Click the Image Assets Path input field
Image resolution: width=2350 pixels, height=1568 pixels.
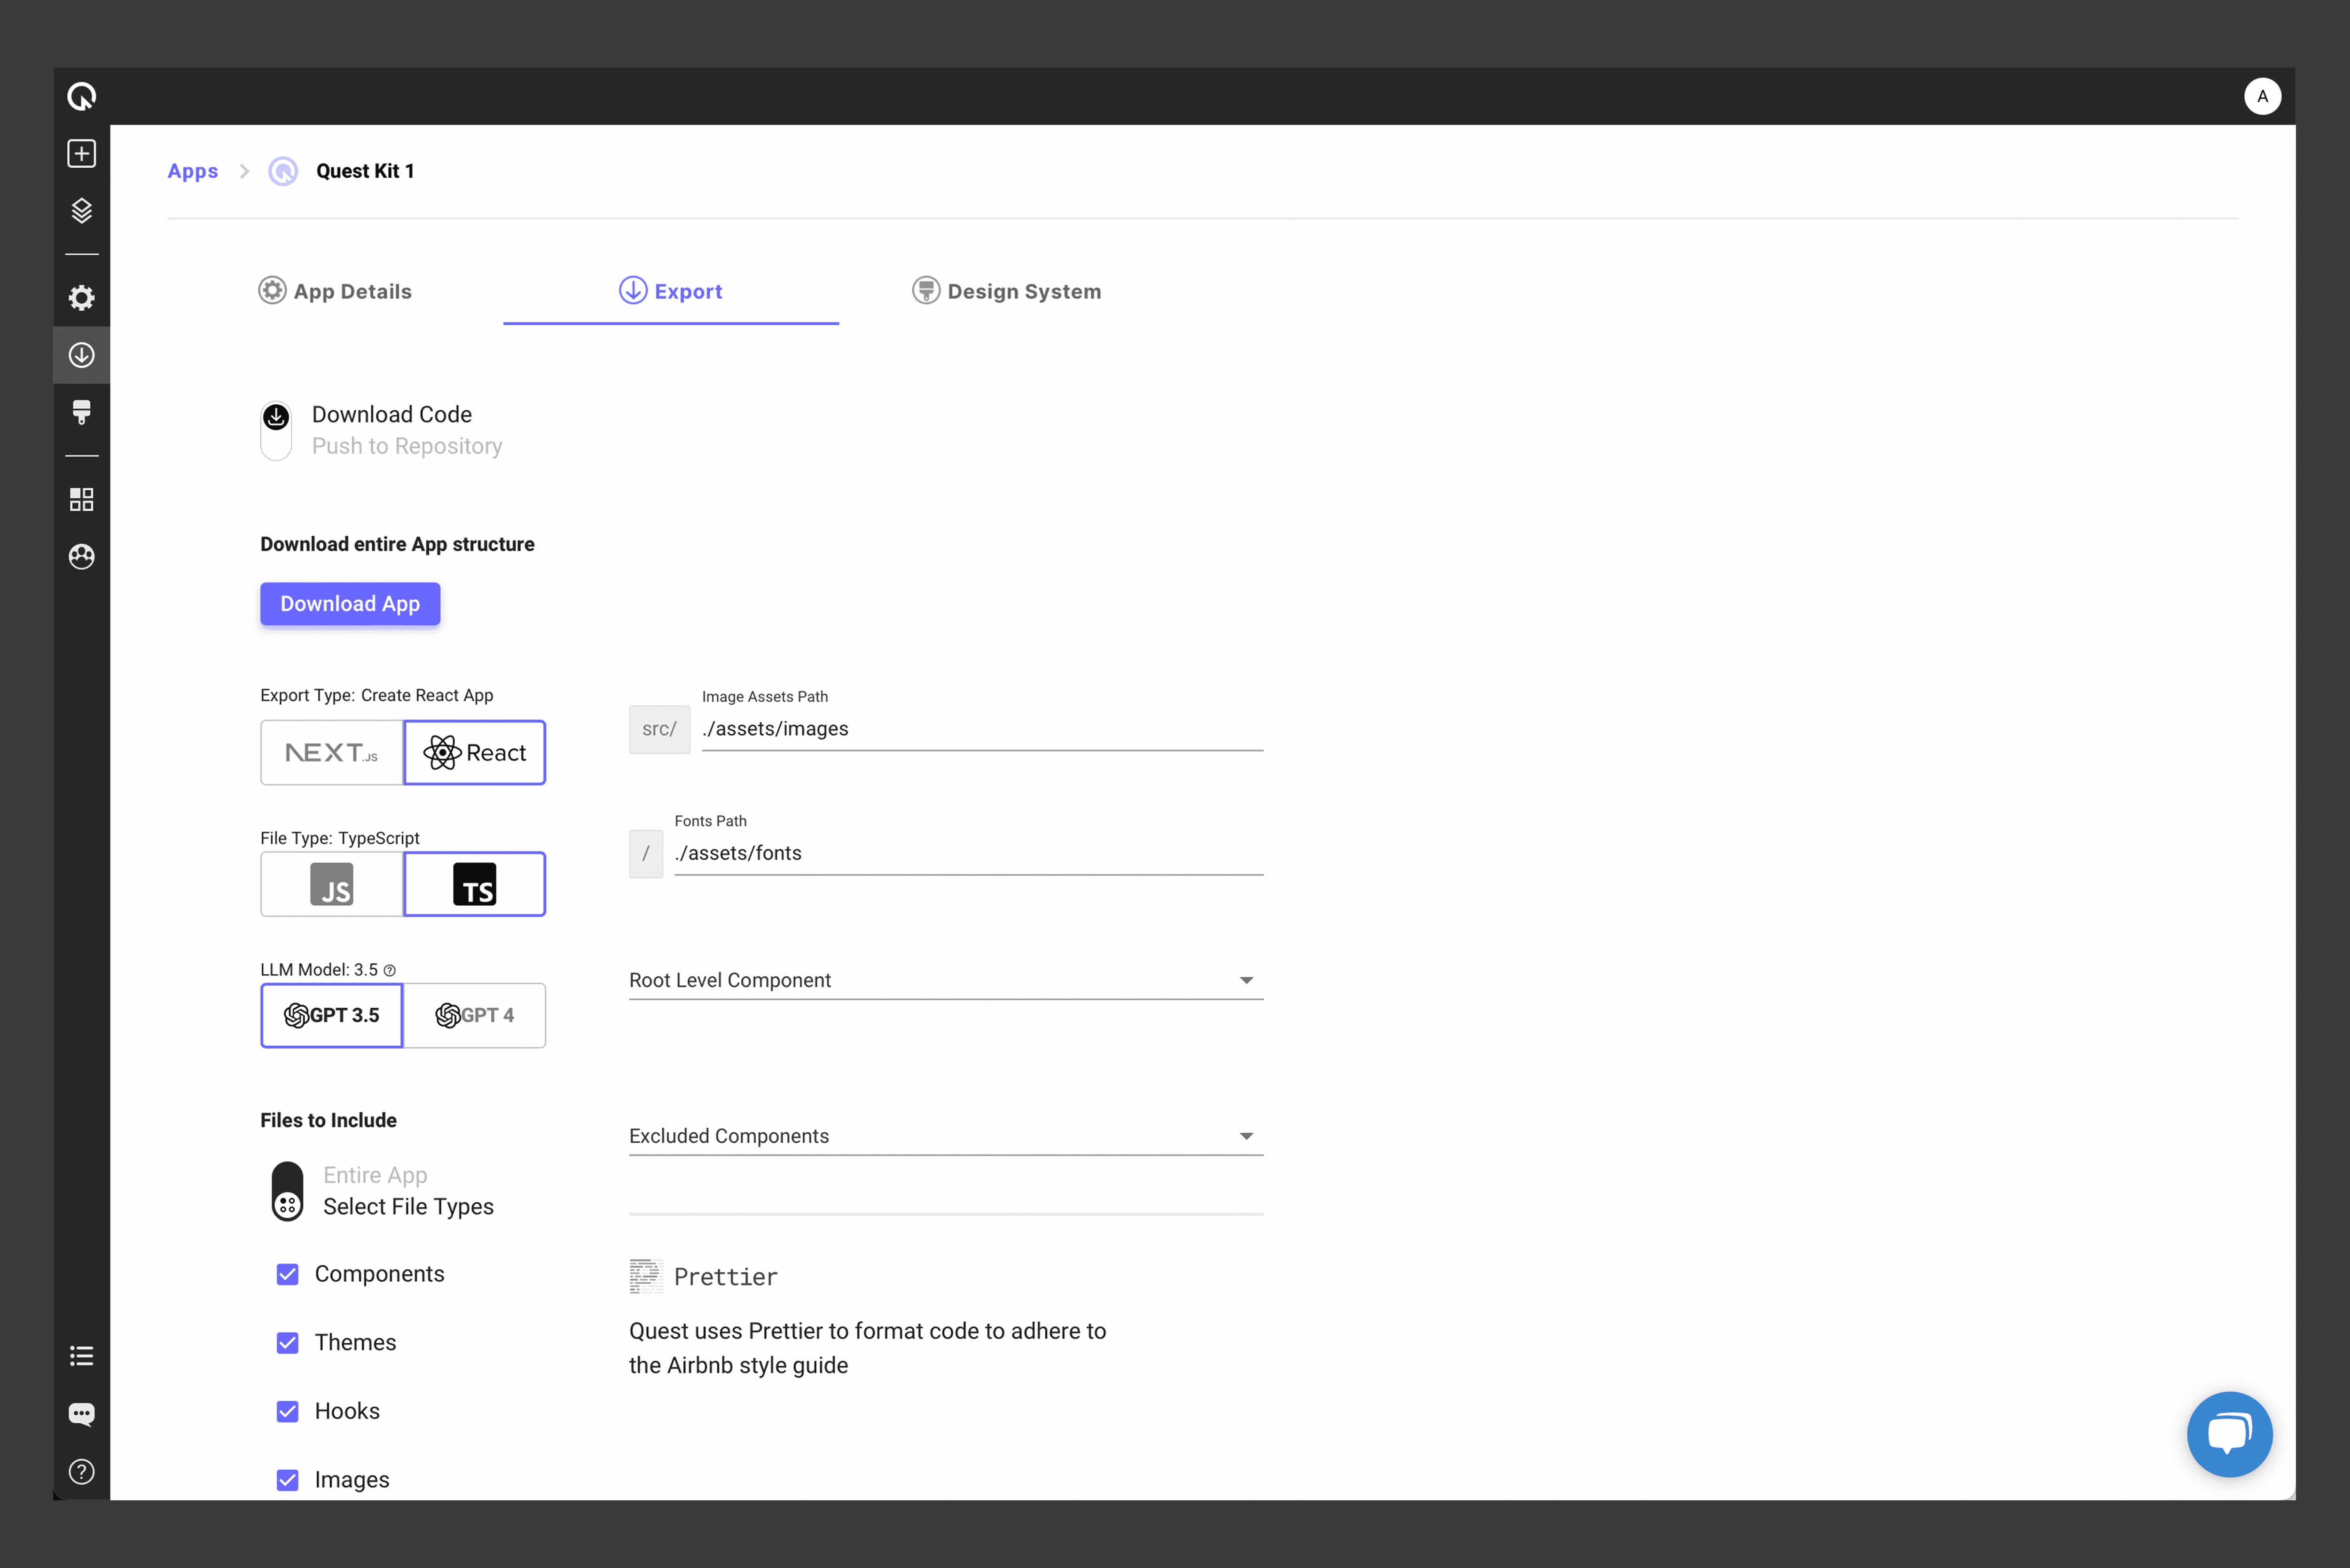coord(981,729)
